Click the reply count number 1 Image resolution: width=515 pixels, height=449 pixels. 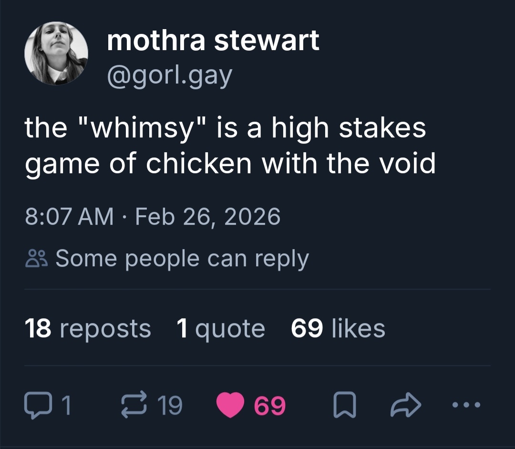(x=67, y=406)
